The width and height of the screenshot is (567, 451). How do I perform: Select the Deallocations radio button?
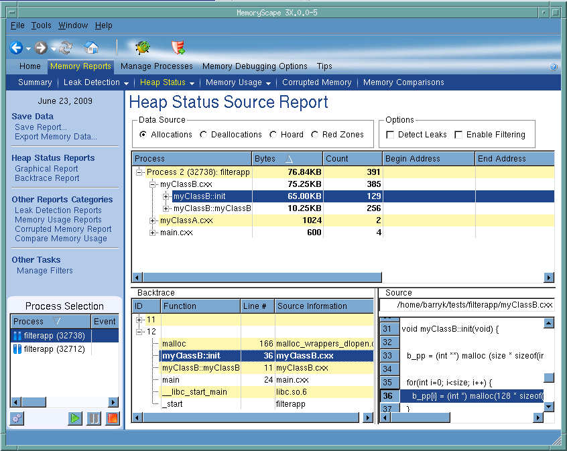pos(204,135)
